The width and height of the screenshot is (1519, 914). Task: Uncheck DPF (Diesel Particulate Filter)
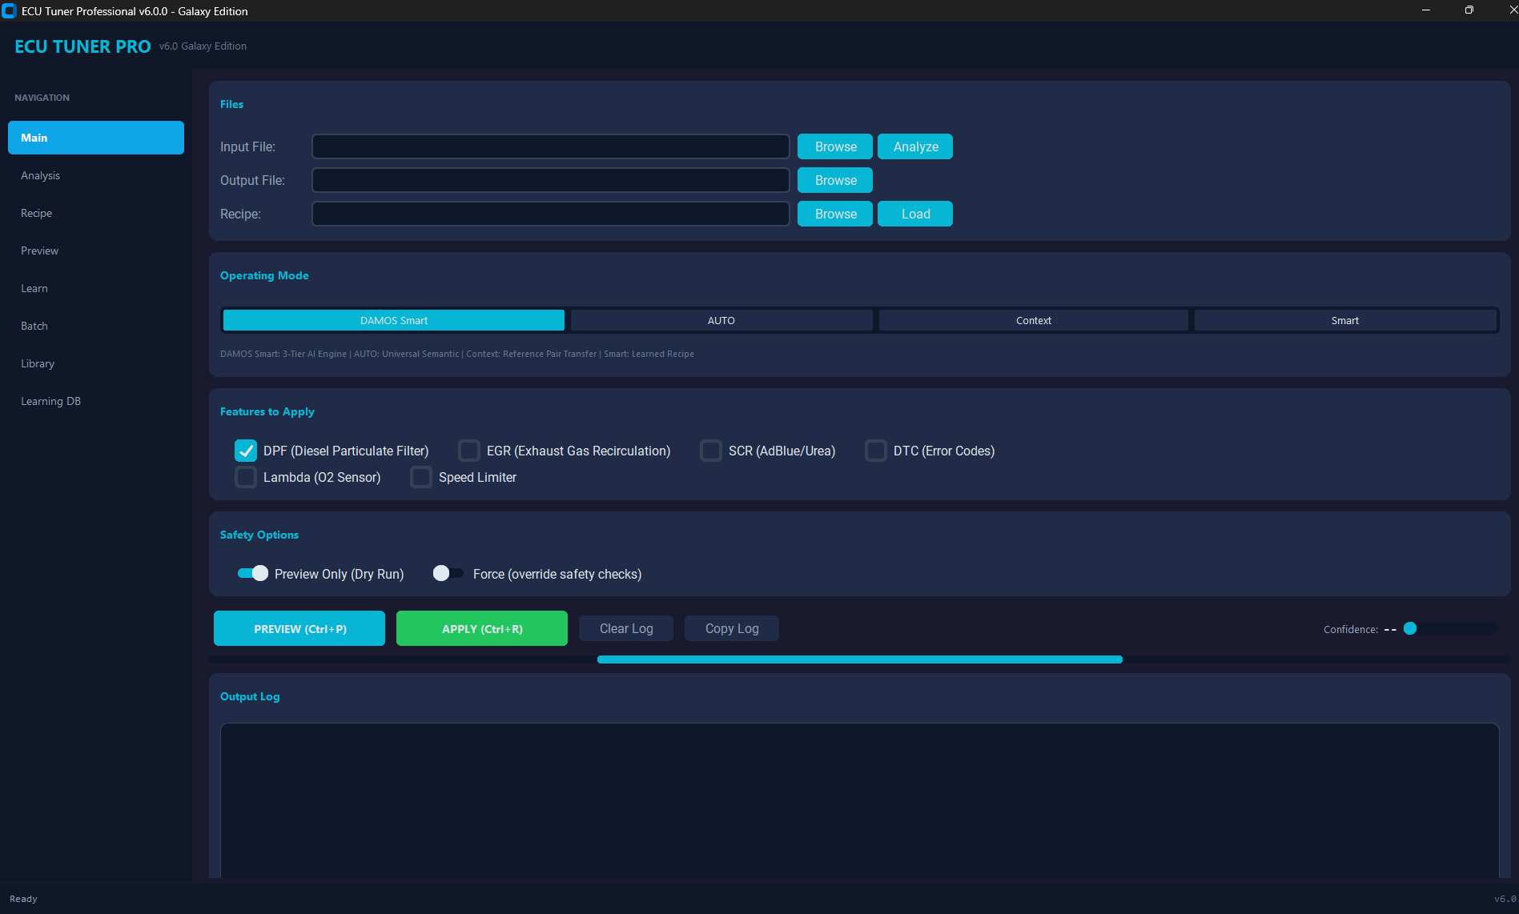pyautogui.click(x=246, y=451)
